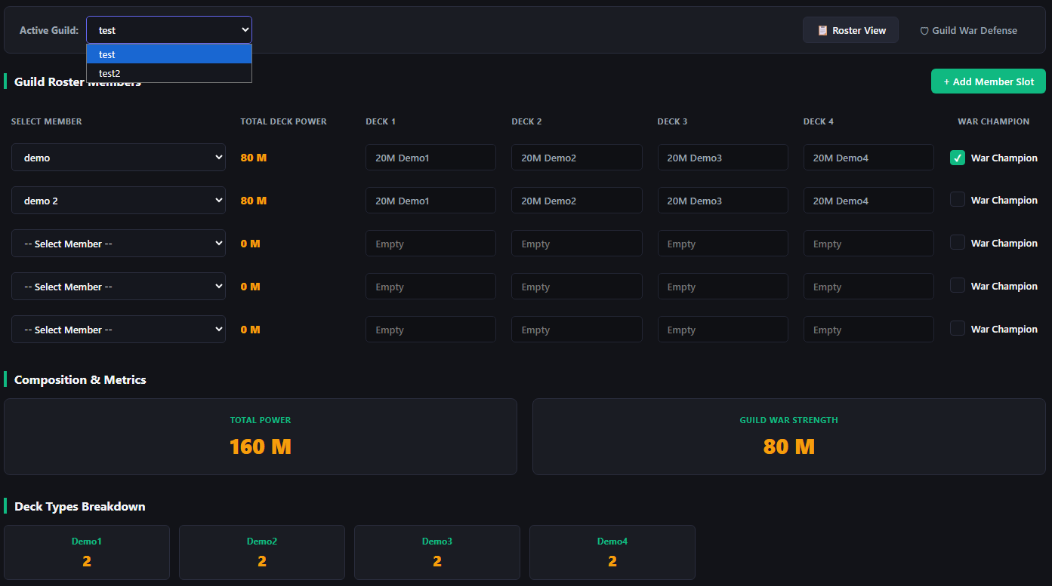Click the Add Member Slot button
Image resolution: width=1052 pixels, height=586 pixels.
(988, 81)
